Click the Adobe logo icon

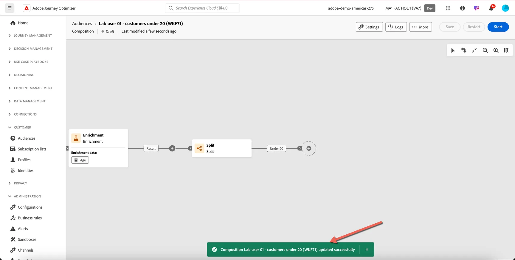27,8
